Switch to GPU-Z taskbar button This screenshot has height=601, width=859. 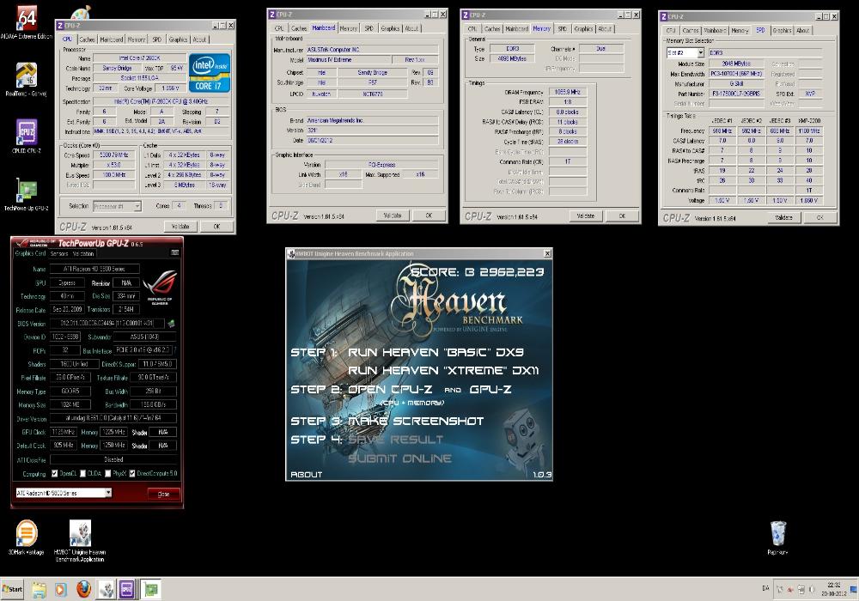click(152, 590)
